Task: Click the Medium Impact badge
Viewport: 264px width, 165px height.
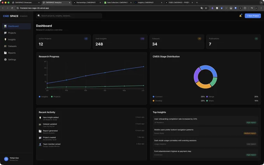Action: coord(250,133)
